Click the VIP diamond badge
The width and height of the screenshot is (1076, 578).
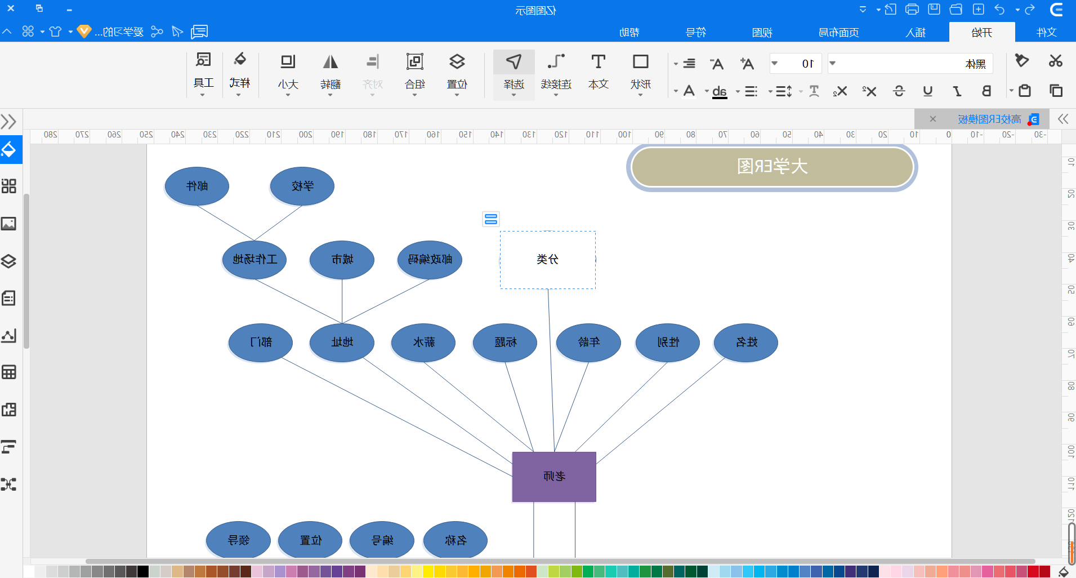point(84,32)
